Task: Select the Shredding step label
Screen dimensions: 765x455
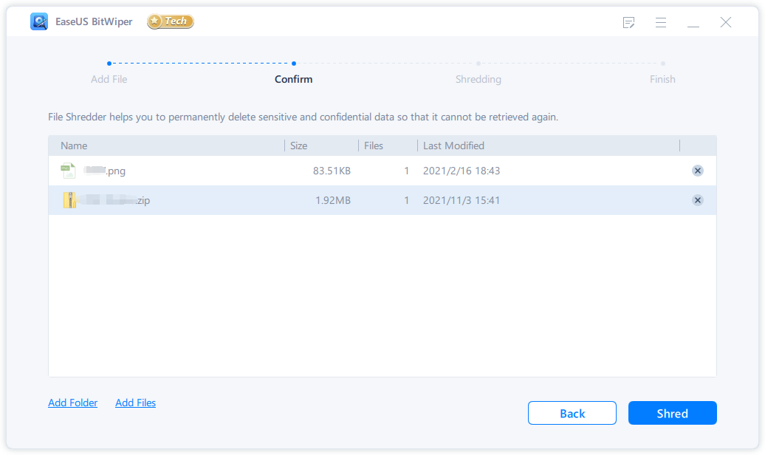Action: (x=478, y=79)
